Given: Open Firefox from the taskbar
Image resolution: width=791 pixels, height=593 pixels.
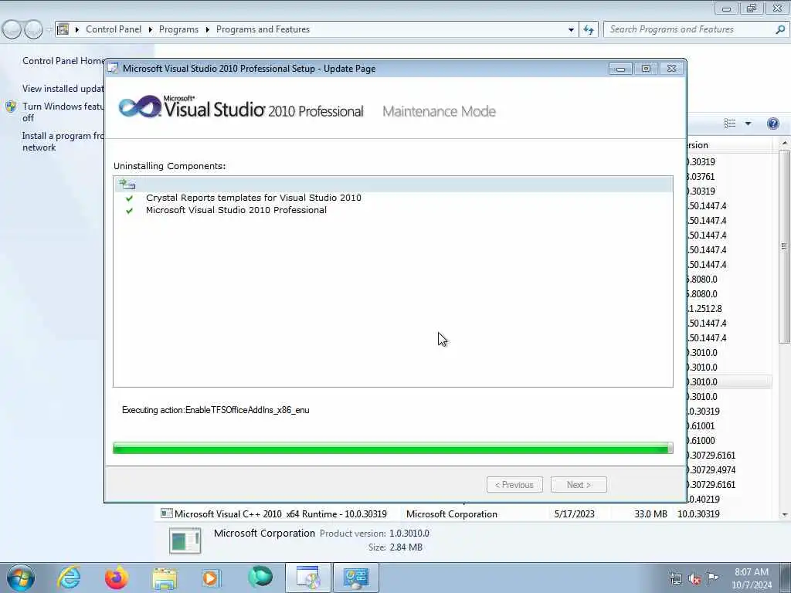Looking at the screenshot, I should coord(117,578).
